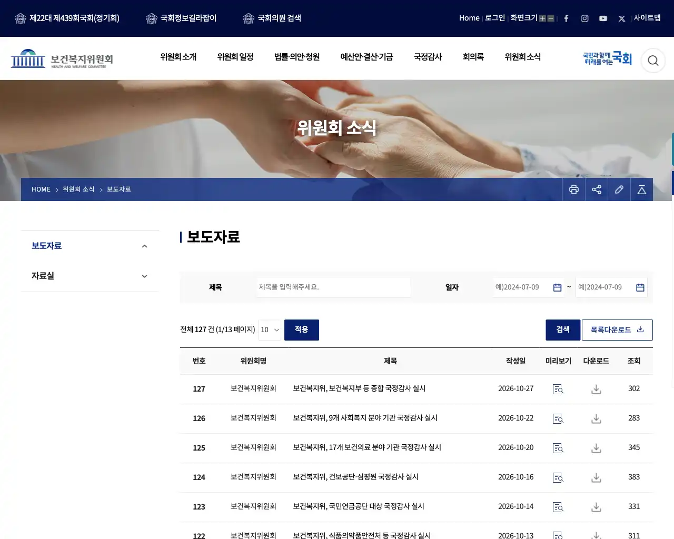The width and height of the screenshot is (674, 539).
Task: Preview document for row 125
Action: pyautogui.click(x=558, y=448)
